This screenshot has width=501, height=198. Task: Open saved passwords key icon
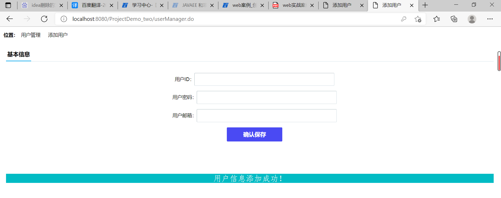point(404,19)
